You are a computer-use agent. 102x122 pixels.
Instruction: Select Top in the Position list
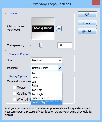pos(46,73)
